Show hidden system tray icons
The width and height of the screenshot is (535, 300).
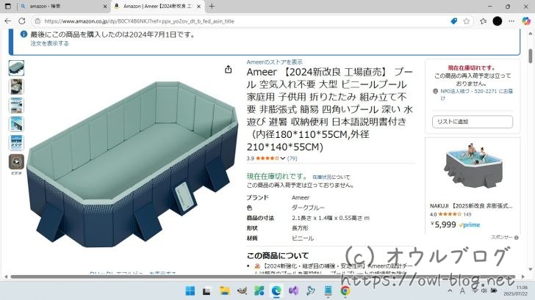pyautogui.click(x=450, y=290)
